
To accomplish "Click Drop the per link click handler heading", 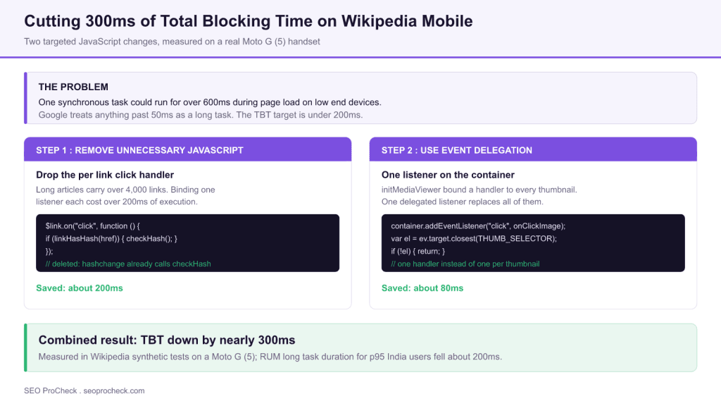I will tap(105, 175).
